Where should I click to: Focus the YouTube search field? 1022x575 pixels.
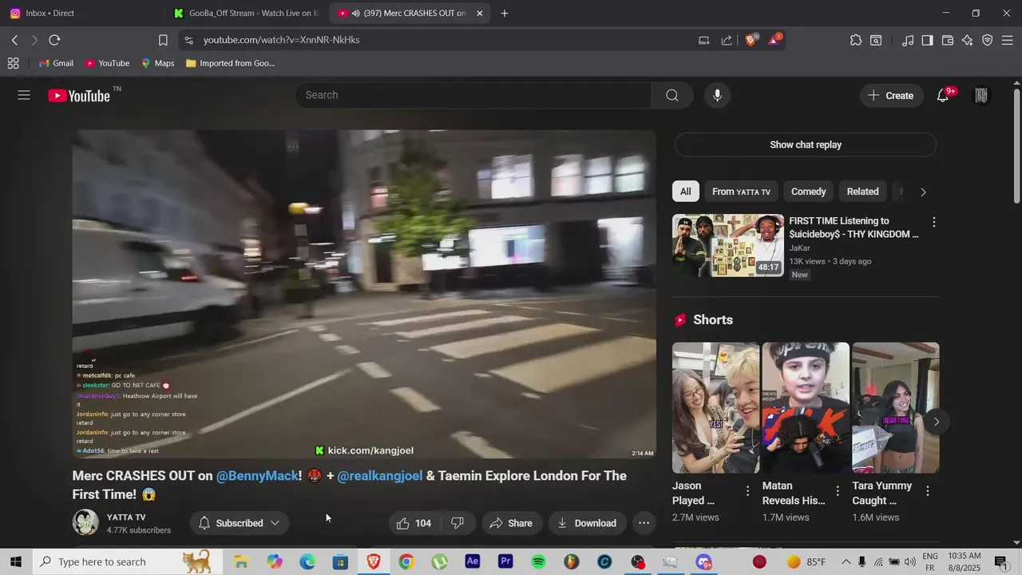[x=473, y=95]
